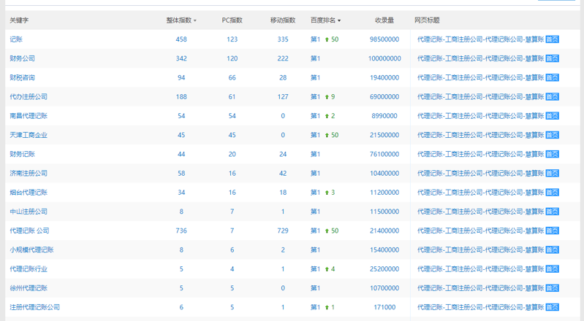Click the 首页 badge in the 徐州代理记账 row

(552, 288)
